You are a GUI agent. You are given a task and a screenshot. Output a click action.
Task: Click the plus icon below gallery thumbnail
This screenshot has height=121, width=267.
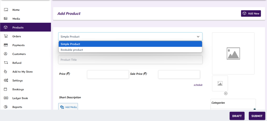(226, 93)
